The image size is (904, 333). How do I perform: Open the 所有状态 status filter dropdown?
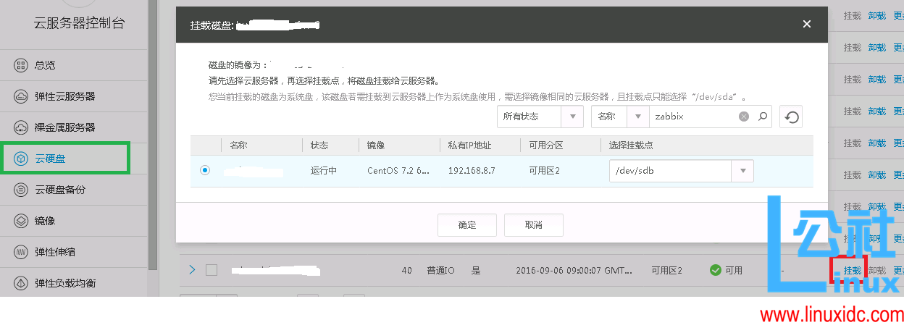pos(540,117)
